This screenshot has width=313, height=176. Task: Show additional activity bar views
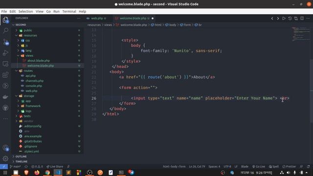point(5,119)
